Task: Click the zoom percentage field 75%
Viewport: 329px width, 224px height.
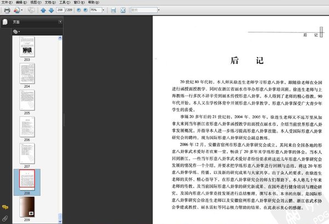Action: (96, 10)
